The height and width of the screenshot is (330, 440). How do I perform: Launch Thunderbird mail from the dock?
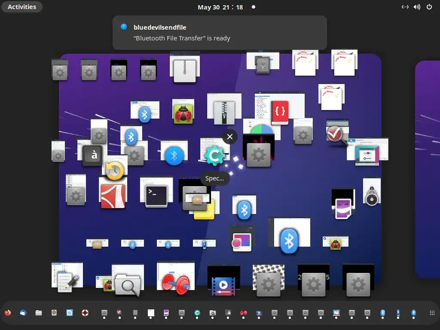click(23, 313)
